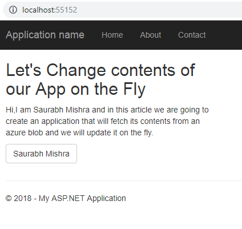242x229 pixels.
Task: Open the Application name brand link
Action: (x=45, y=35)
